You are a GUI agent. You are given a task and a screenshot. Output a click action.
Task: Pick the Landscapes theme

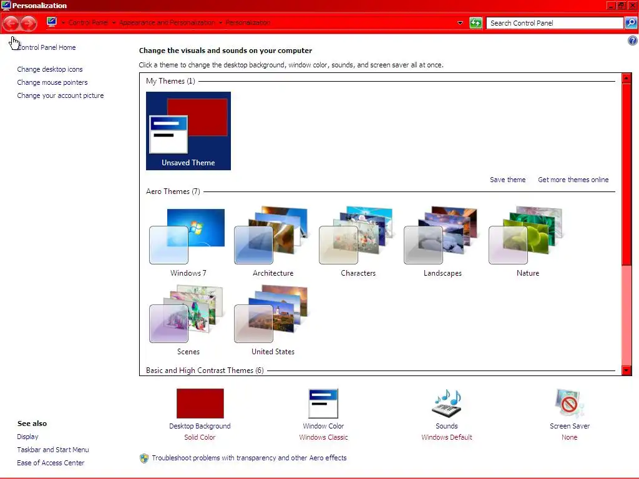442,242
